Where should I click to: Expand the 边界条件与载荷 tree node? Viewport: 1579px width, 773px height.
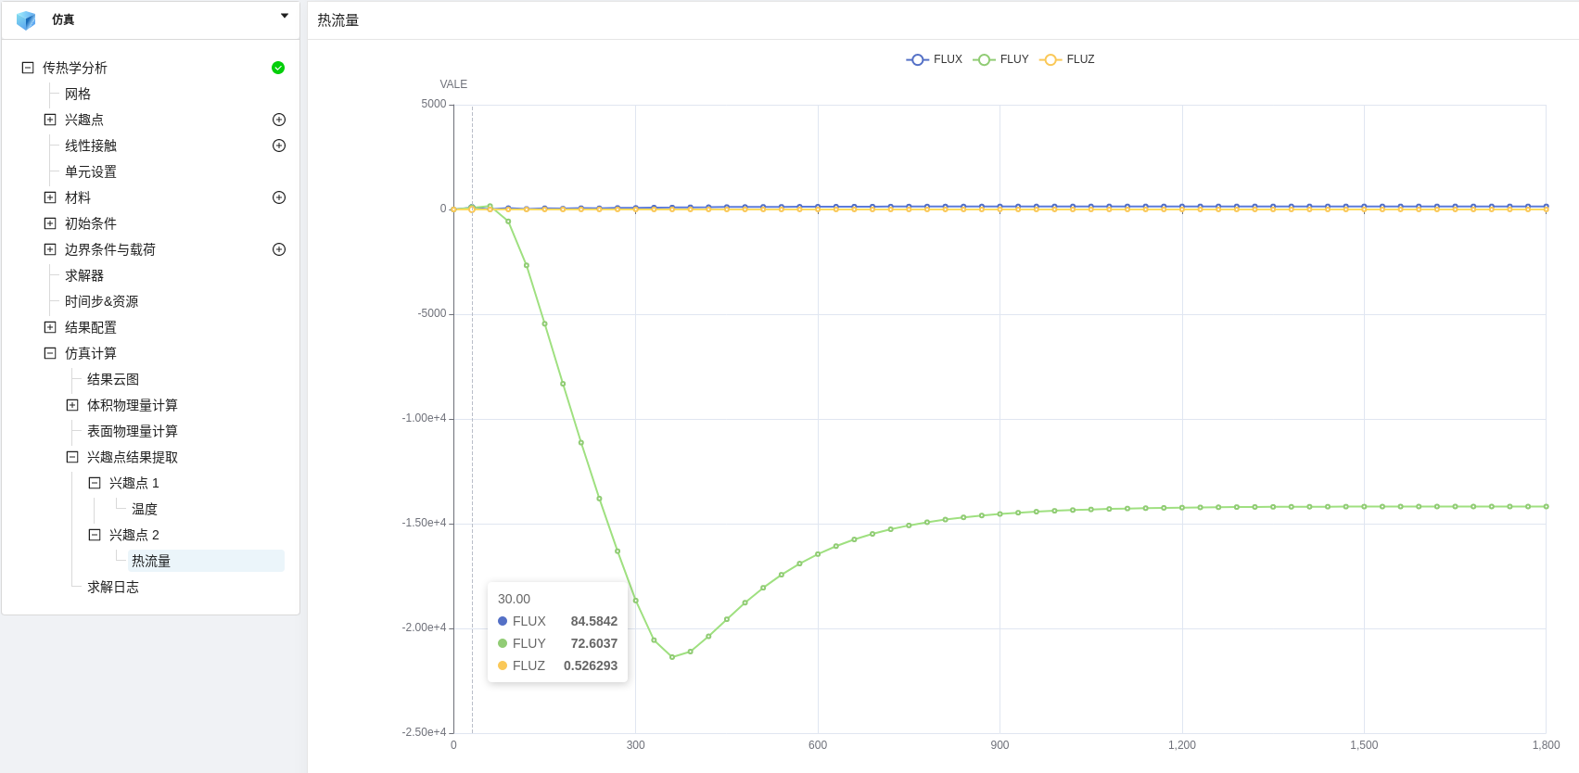coord(50,249)
